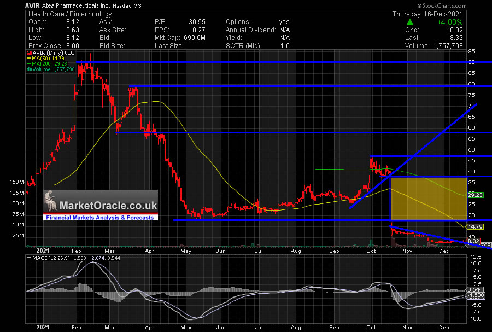The height and width of the screenshot is (332, 492).
Task: Click the Financial Markets Analysis & Forecasts banner
Action: [x=101, y=217]
